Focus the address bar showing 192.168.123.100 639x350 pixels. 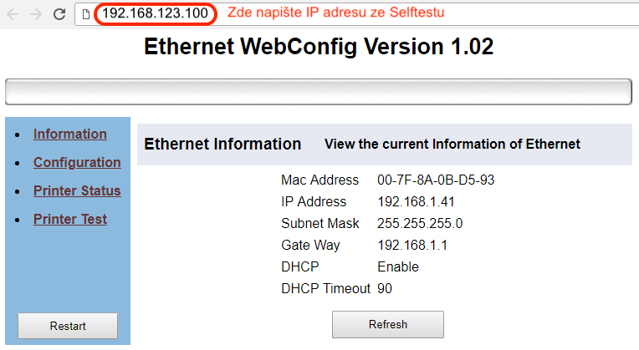(155, 13)
